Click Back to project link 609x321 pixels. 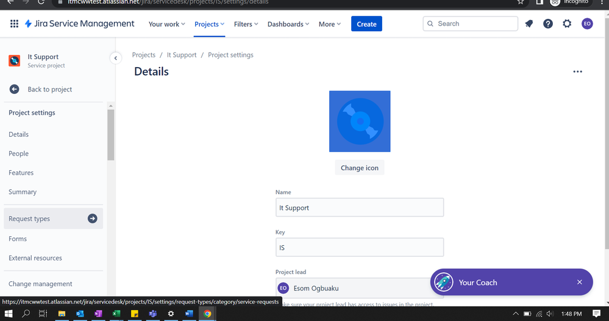click(50, 89)
